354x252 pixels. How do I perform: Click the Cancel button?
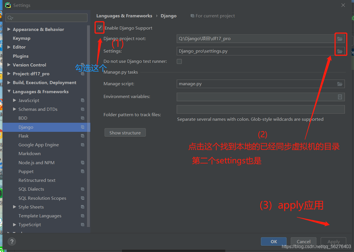(304, 241)
